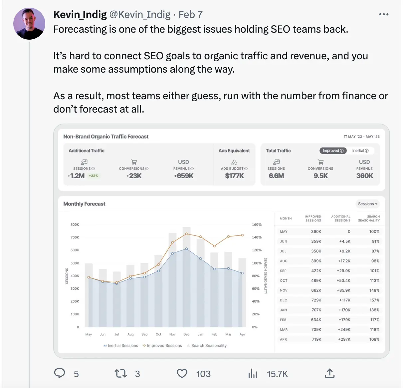Open the MAY '22 - MAY '23 date range
403x388 pixels.
tap(362, 137)
